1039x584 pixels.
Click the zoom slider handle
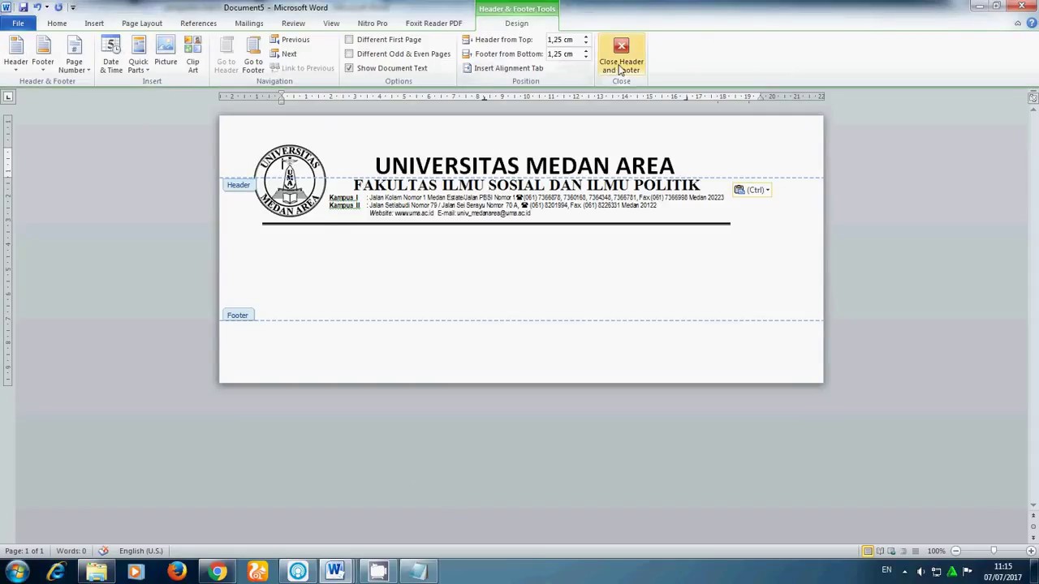point(994,552)
